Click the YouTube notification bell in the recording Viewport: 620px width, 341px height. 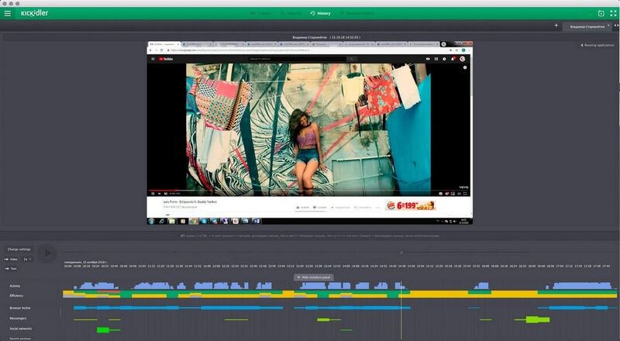453,59
